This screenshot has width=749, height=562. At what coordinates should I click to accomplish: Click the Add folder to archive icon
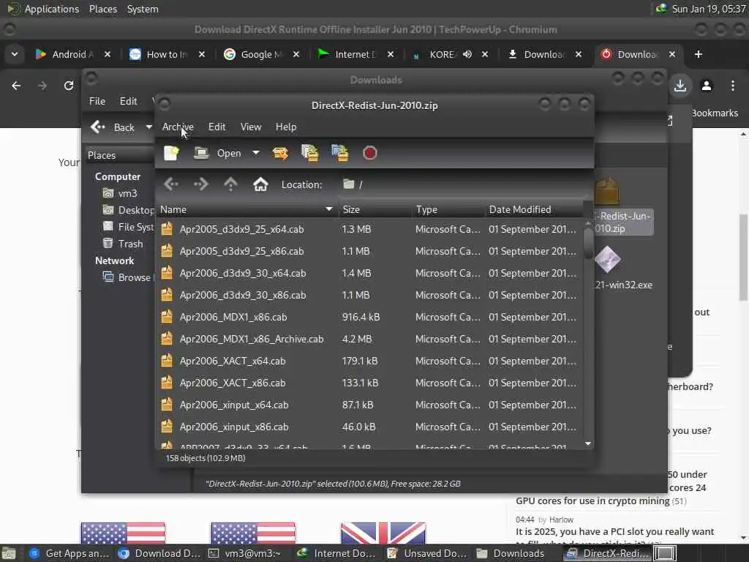coord(340,153)
